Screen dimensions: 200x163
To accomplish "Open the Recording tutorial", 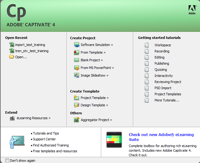I will [162, 51].
